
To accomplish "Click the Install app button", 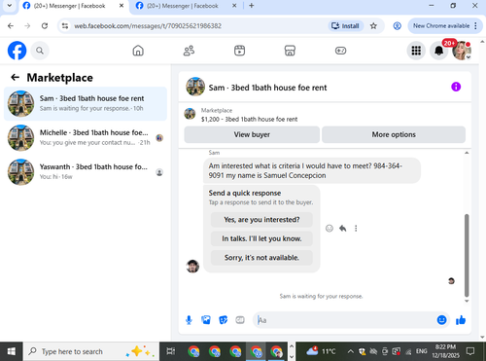I will point(345,26).
